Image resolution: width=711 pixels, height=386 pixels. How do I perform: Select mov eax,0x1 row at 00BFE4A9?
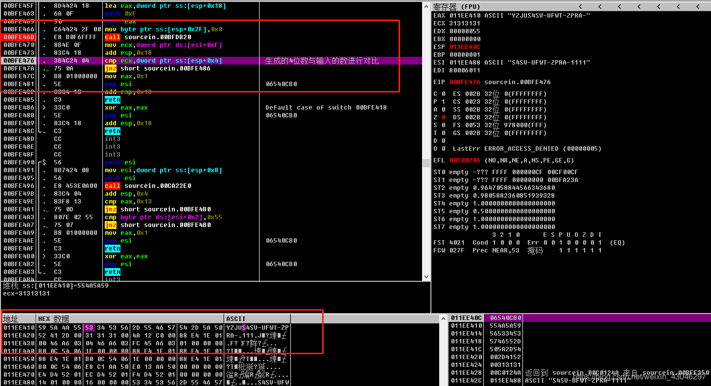point(211,233)
